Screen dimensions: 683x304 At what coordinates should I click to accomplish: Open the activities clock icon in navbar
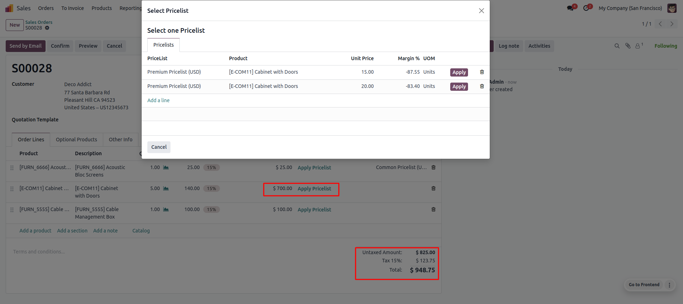point(586,8)
